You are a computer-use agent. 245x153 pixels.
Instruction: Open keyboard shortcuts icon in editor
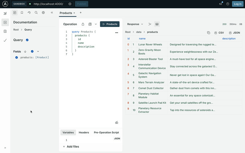point(117,123)
